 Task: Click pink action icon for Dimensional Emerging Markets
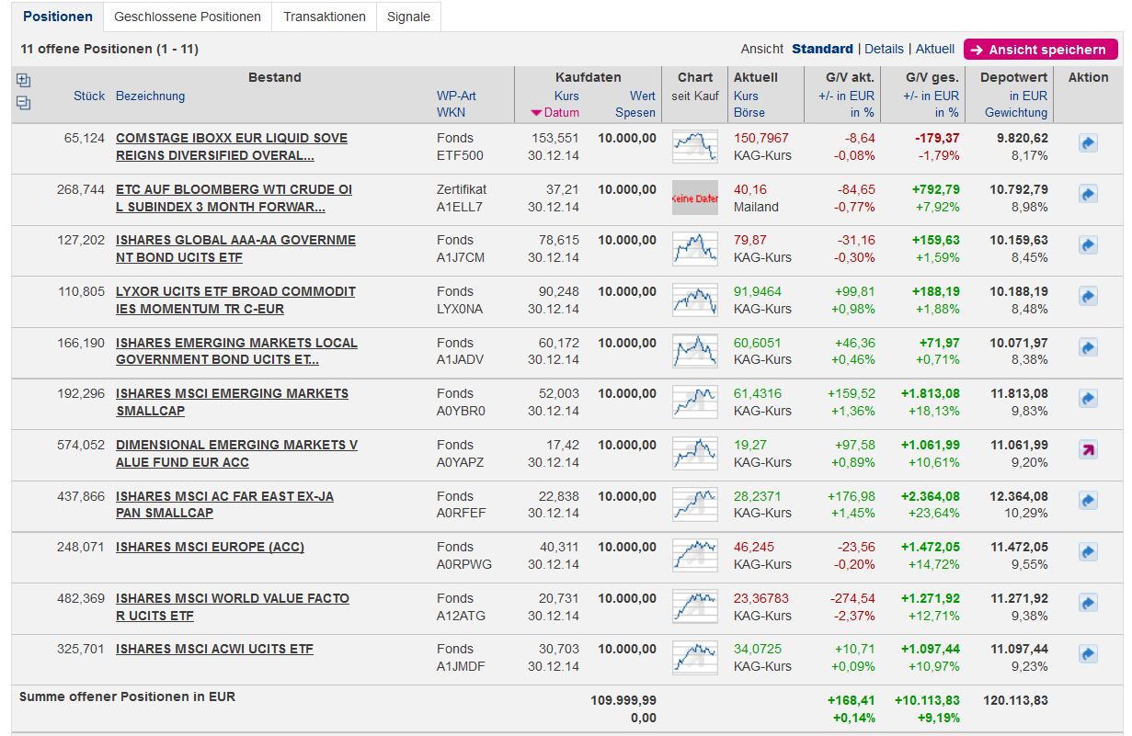pos(1088,450)
